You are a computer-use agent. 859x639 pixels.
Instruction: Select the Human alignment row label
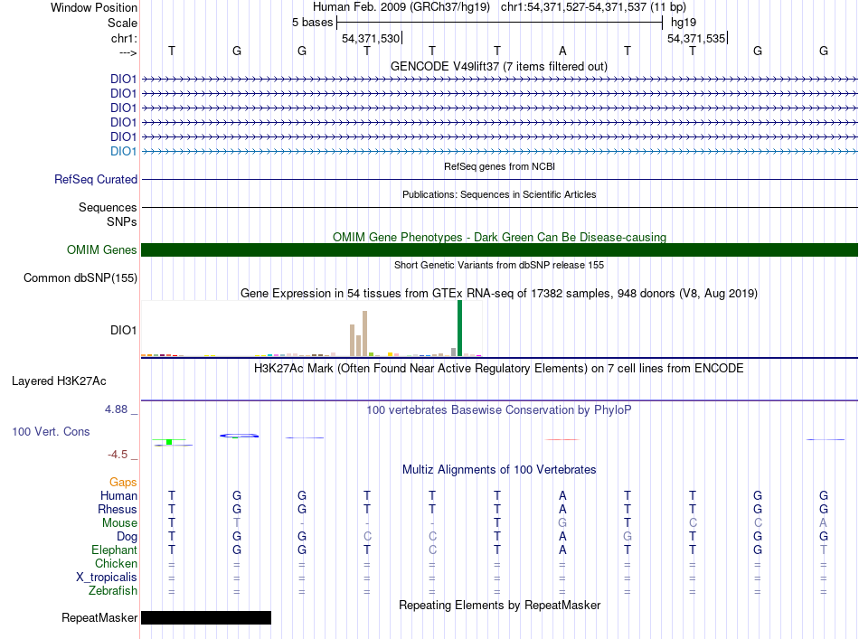coord(118,495)
